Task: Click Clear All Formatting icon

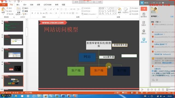Action: (x=58, y=9)
